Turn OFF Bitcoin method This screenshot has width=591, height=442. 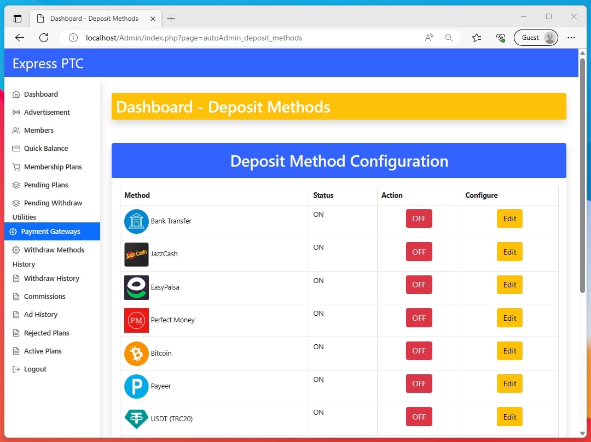[x=419, y=351]
